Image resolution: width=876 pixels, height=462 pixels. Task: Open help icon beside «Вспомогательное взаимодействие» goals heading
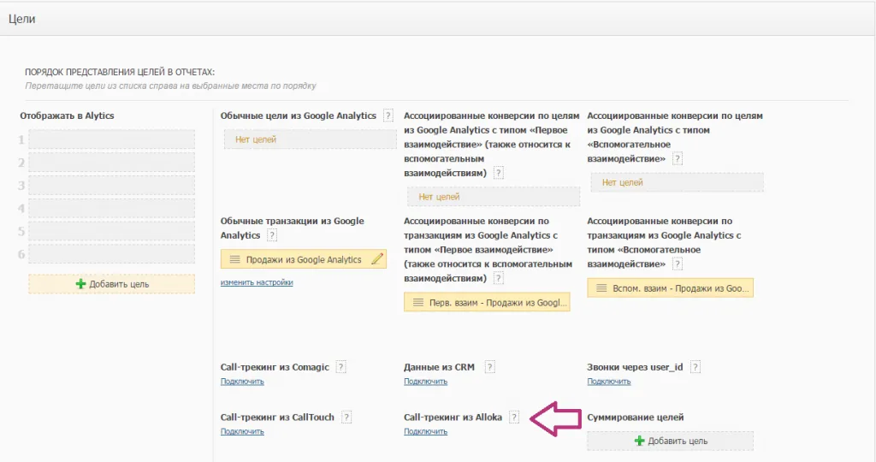(x=678, y=158)
